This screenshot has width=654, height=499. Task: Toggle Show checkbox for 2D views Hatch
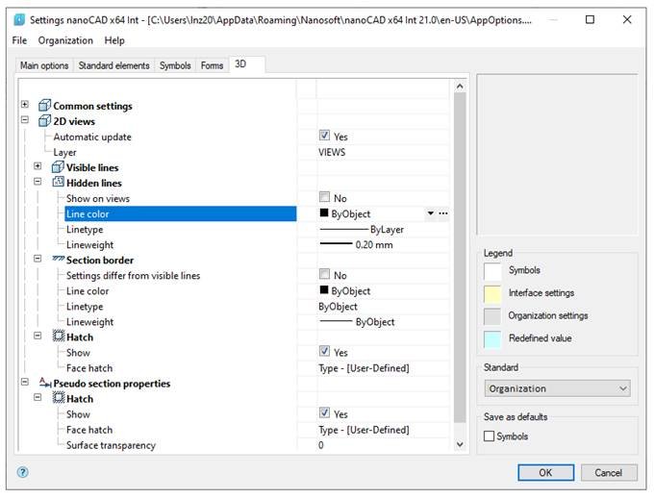click(x=324, y=351)
